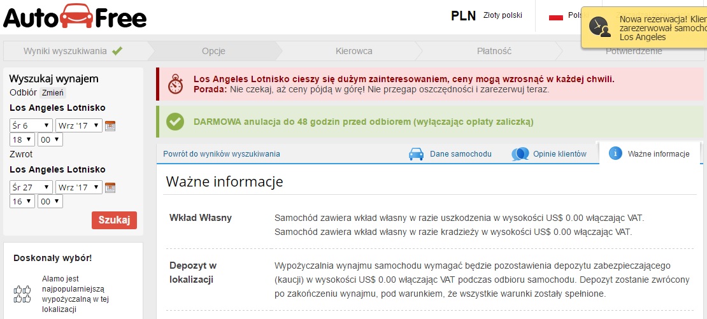The image size is (707, 319).
Task: Click green check beside Wyniki wyszukiwania
Action: (x=117, y=51)
